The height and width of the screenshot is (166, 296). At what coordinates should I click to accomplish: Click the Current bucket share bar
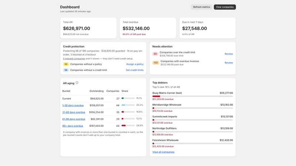128,98
